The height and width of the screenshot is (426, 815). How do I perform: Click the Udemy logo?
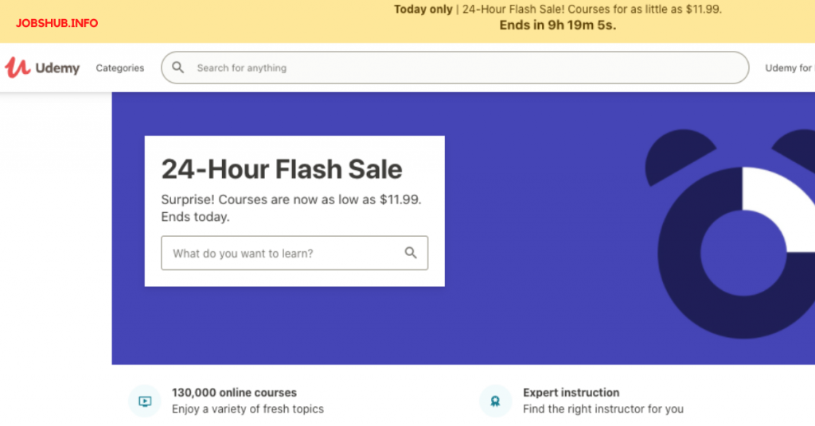(x=42, y=68)
